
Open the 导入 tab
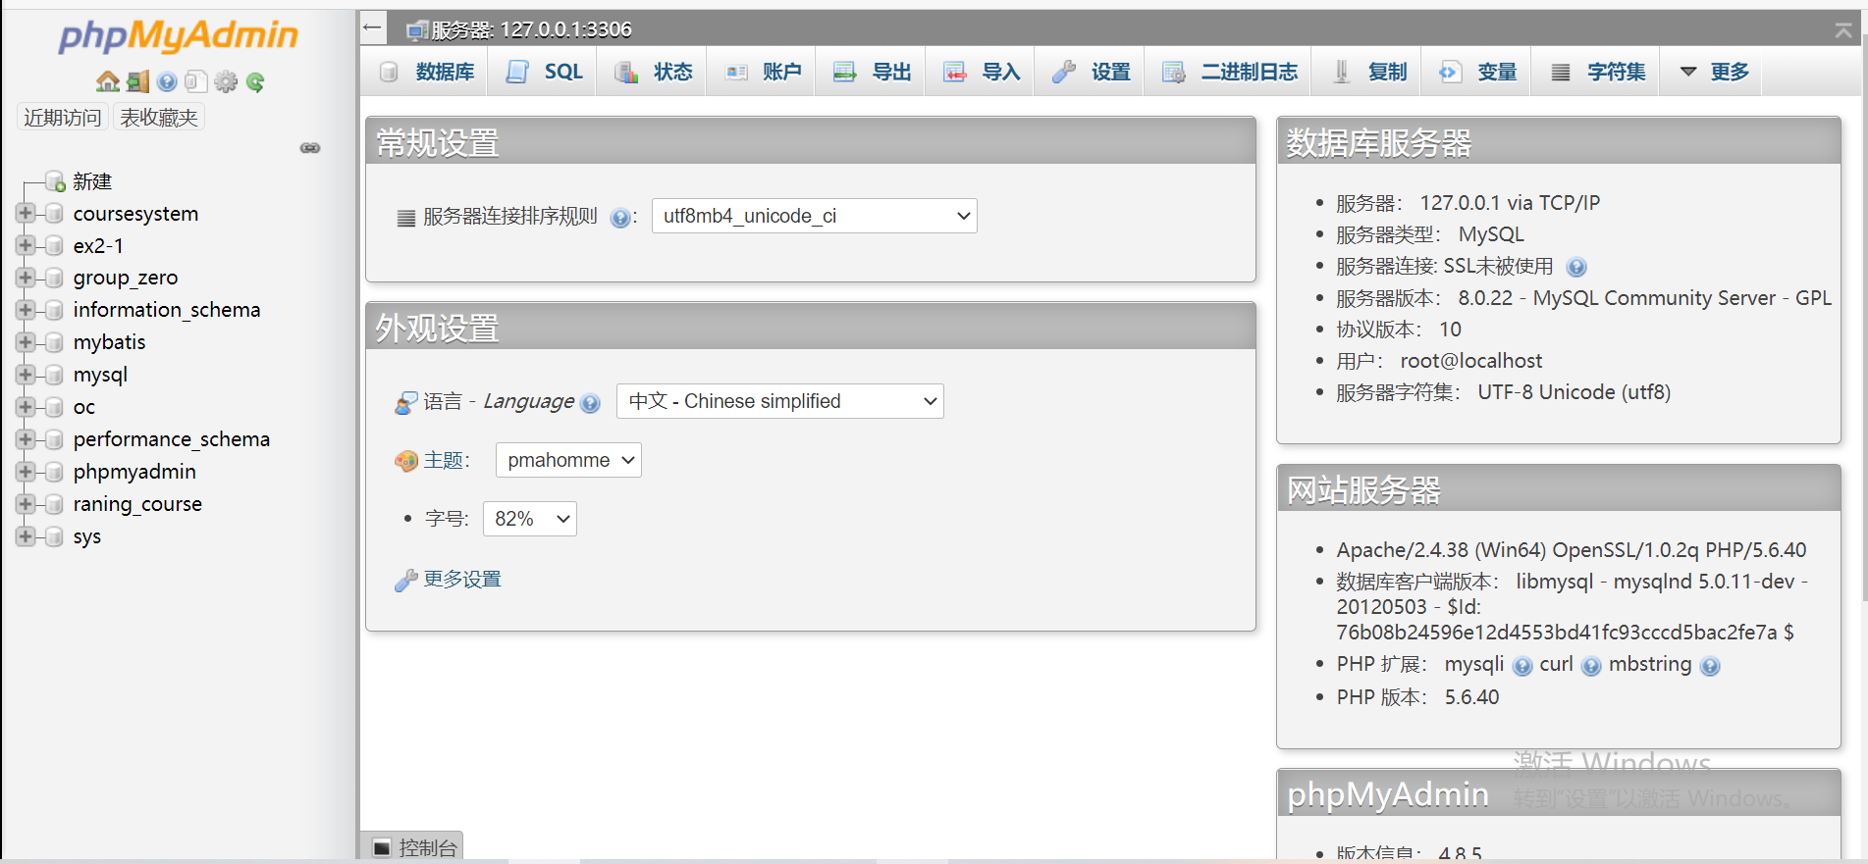pos(982,72)
